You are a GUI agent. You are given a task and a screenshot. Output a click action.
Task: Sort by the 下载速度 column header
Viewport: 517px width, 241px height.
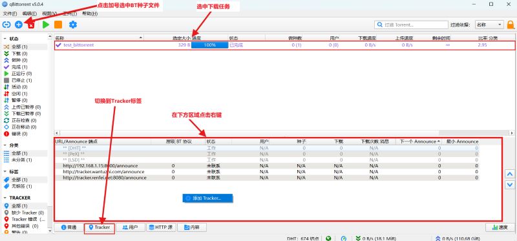click(367, 38)
